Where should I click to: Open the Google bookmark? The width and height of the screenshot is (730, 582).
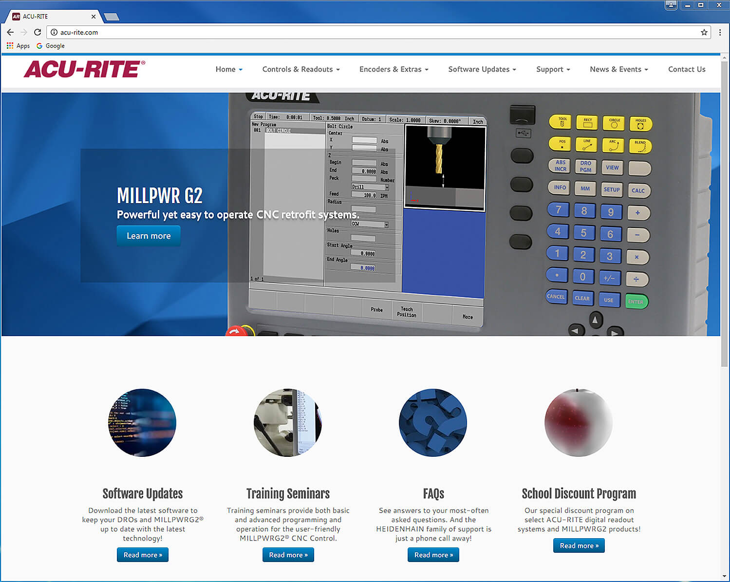(x=51, y=46)
